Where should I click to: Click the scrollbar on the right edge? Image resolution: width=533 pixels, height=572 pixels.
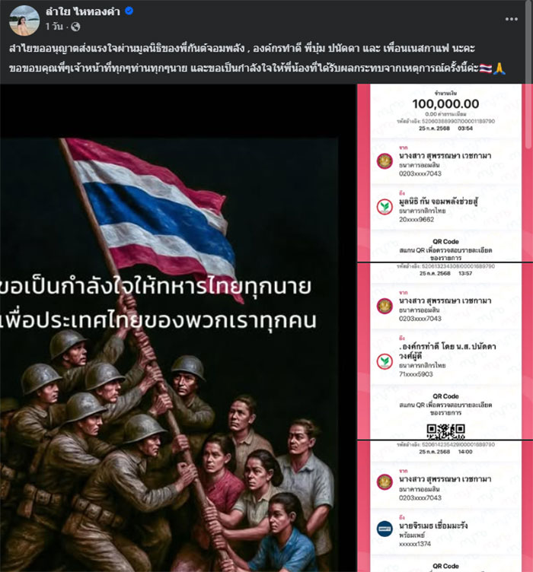click(x=529, y=75)
